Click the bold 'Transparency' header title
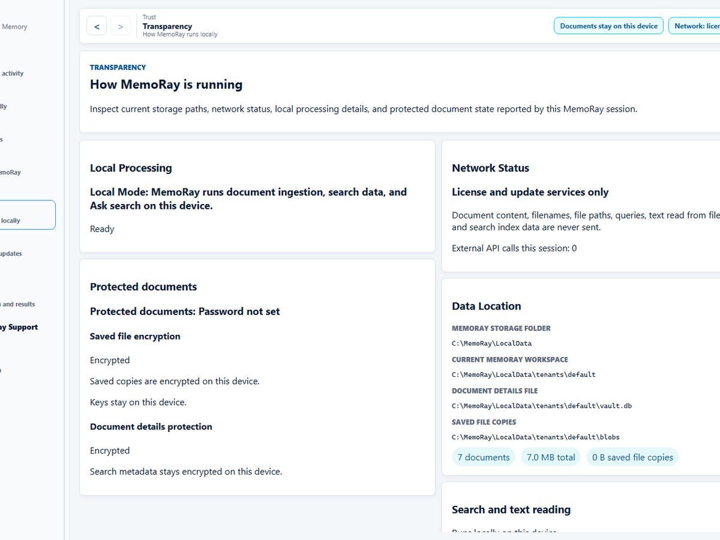 [x=167, y=26]
